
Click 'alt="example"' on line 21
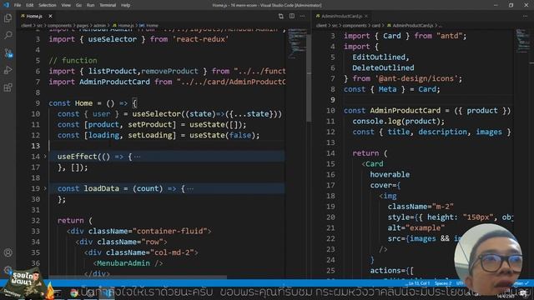pyautogui.click(x=416, y=227)
